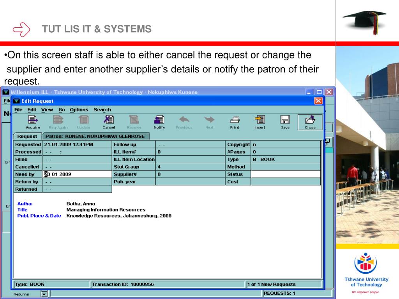This screenshot has height=299, width=399.
Task: Print the request with Print icon
Action: [x=234, y=122]
